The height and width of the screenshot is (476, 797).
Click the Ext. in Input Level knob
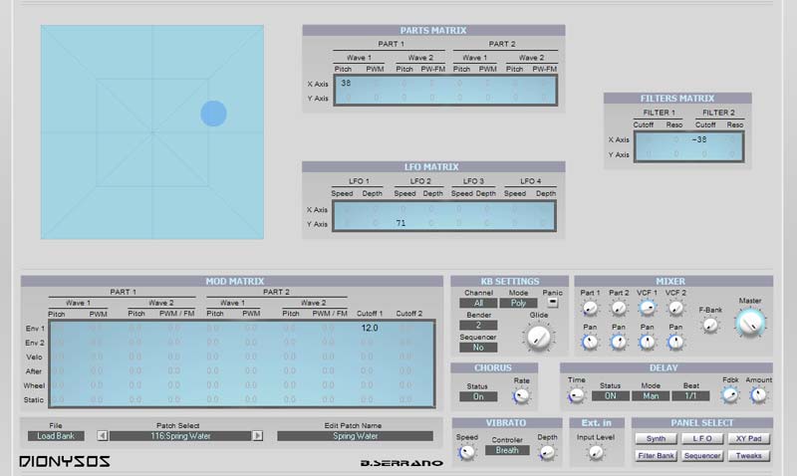pos(596,452)
